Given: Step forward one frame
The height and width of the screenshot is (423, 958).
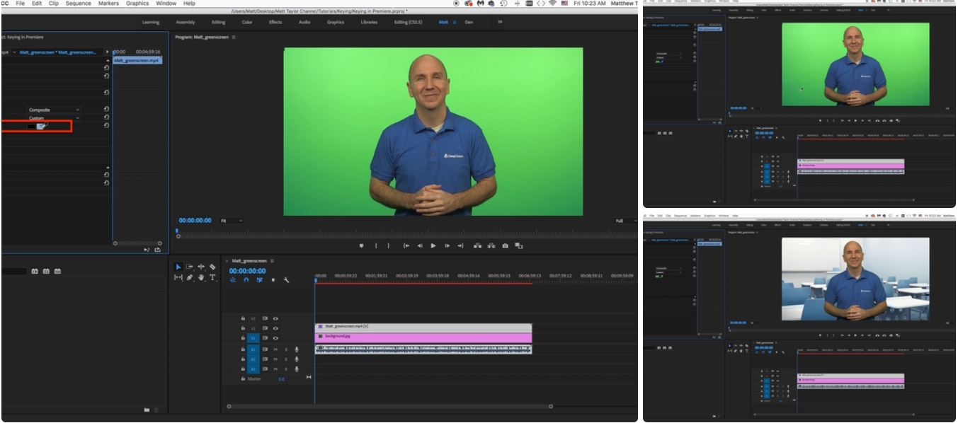Looking at the screenshot, I should pyautogui.click(x=447, y=245).
